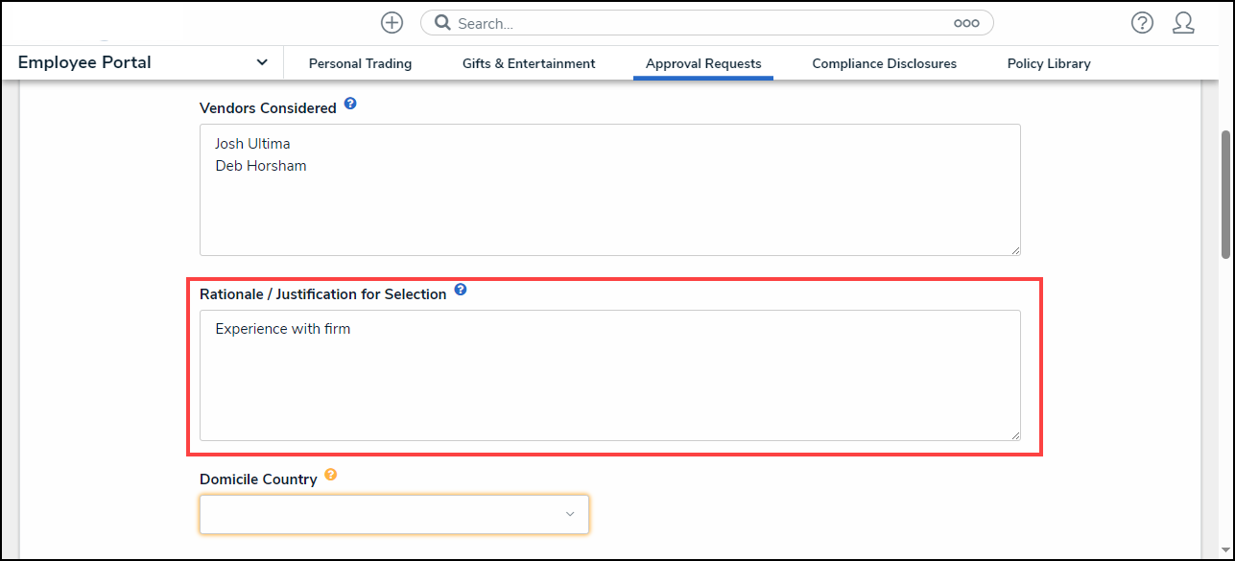1235x561 pixels.
Task: Open the user profile icon
Action: (1183, 23)
